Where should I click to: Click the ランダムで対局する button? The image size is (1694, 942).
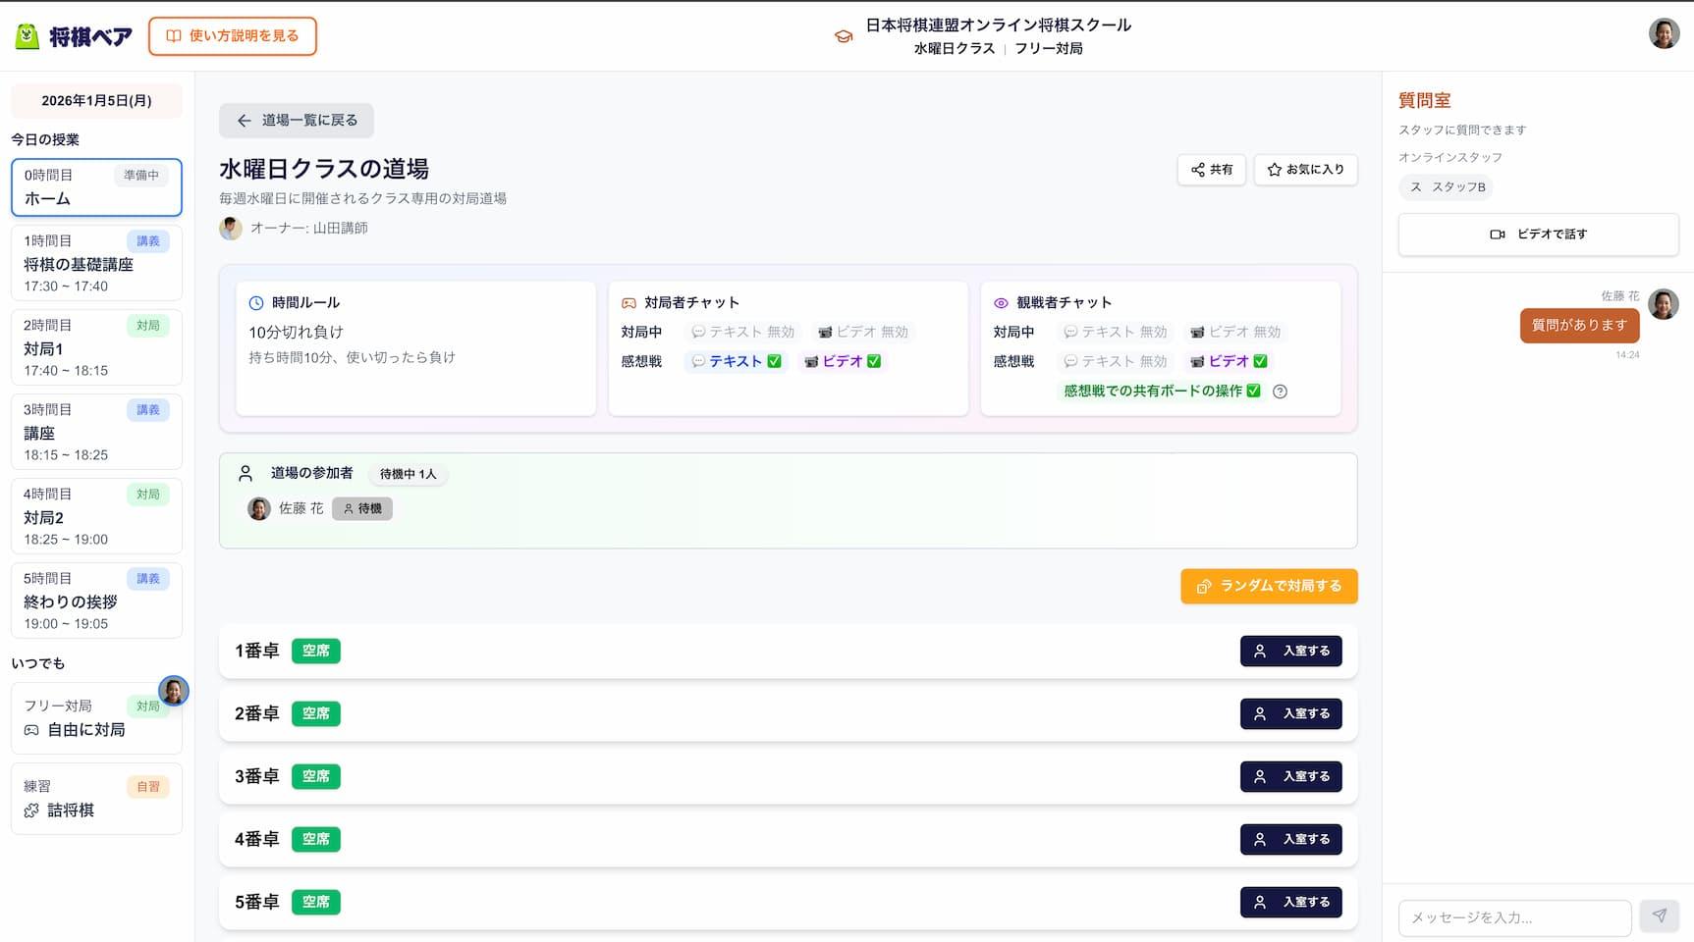1269,586
